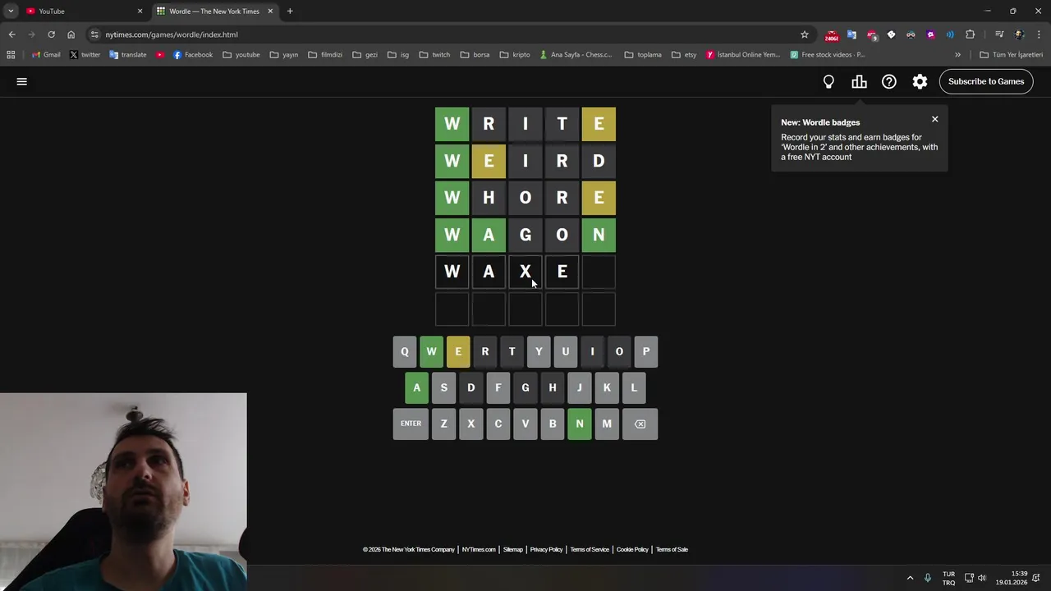Open the twitter bookmark

85,55
